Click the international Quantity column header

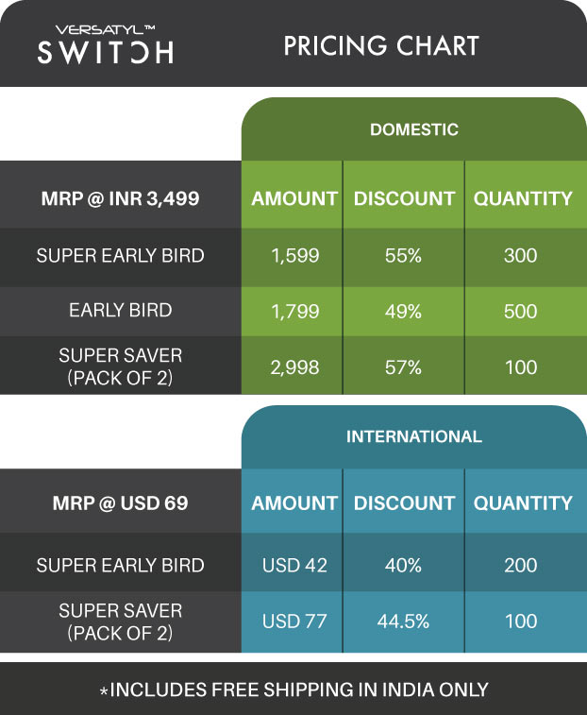point(523,503)
